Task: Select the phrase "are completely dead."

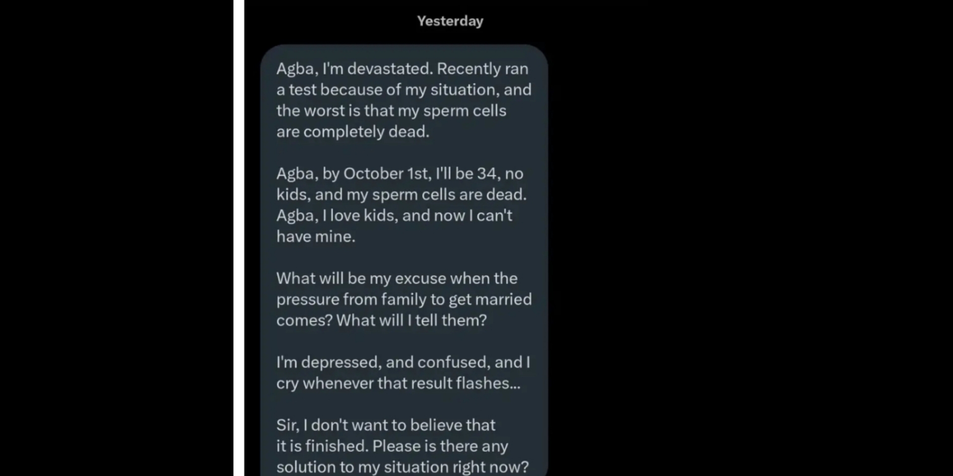Action: (353, 131)
